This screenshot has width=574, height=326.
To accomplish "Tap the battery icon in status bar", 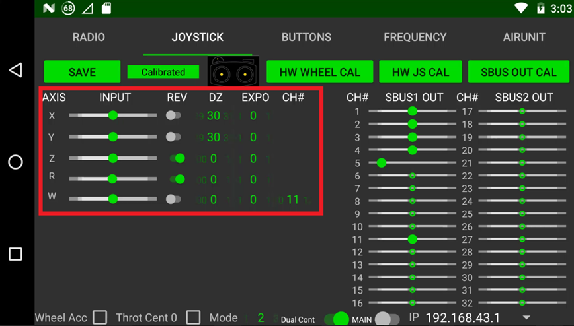I will tap(541, 8).
